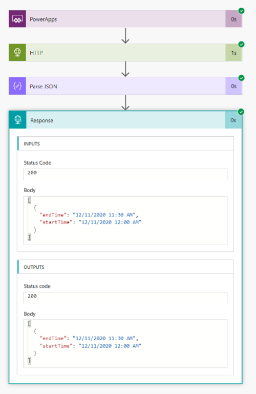Expand the Parse JSON step

(125, 86)
